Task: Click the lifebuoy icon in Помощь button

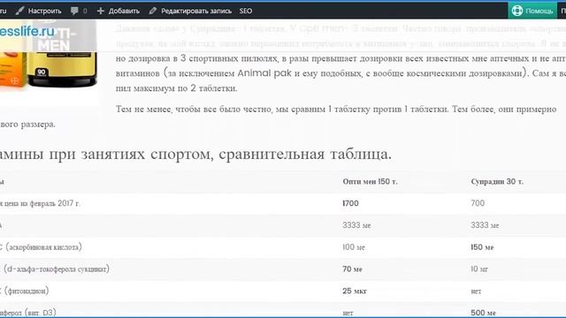Action: [516, 11]
